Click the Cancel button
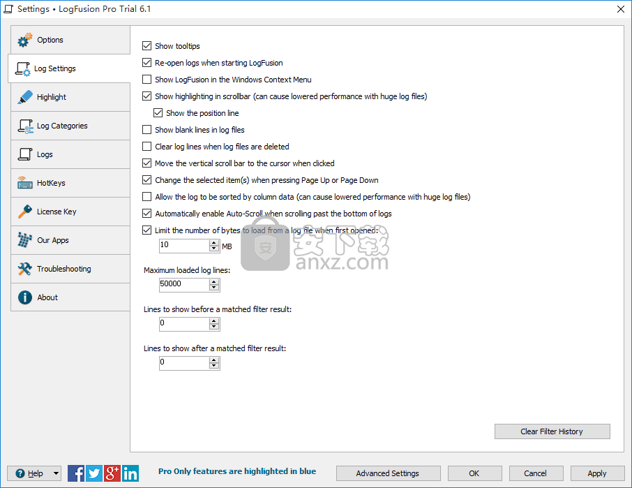This screenshot has width=632, height=488. [536, 473]
